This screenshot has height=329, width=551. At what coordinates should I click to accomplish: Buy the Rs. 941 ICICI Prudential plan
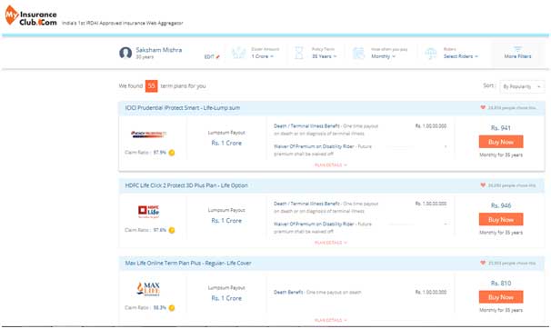pos(501,142)
